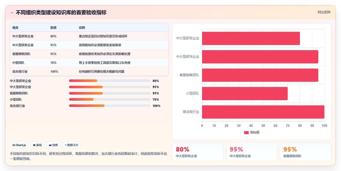Click the 说明 column header

82,28
